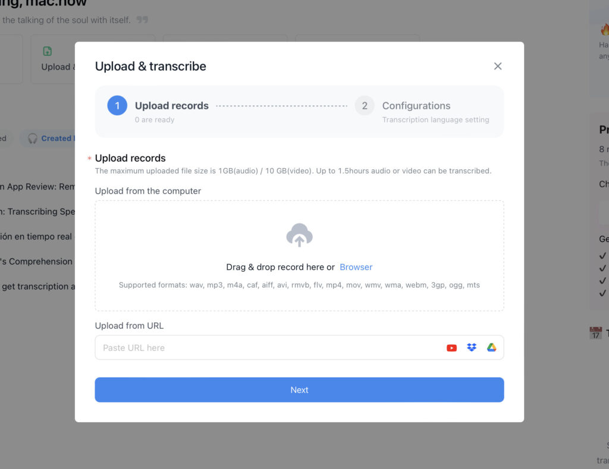This screenshot has height=469, width=609.
Task: Click the flame icon at top right
Action: point(605,30)
